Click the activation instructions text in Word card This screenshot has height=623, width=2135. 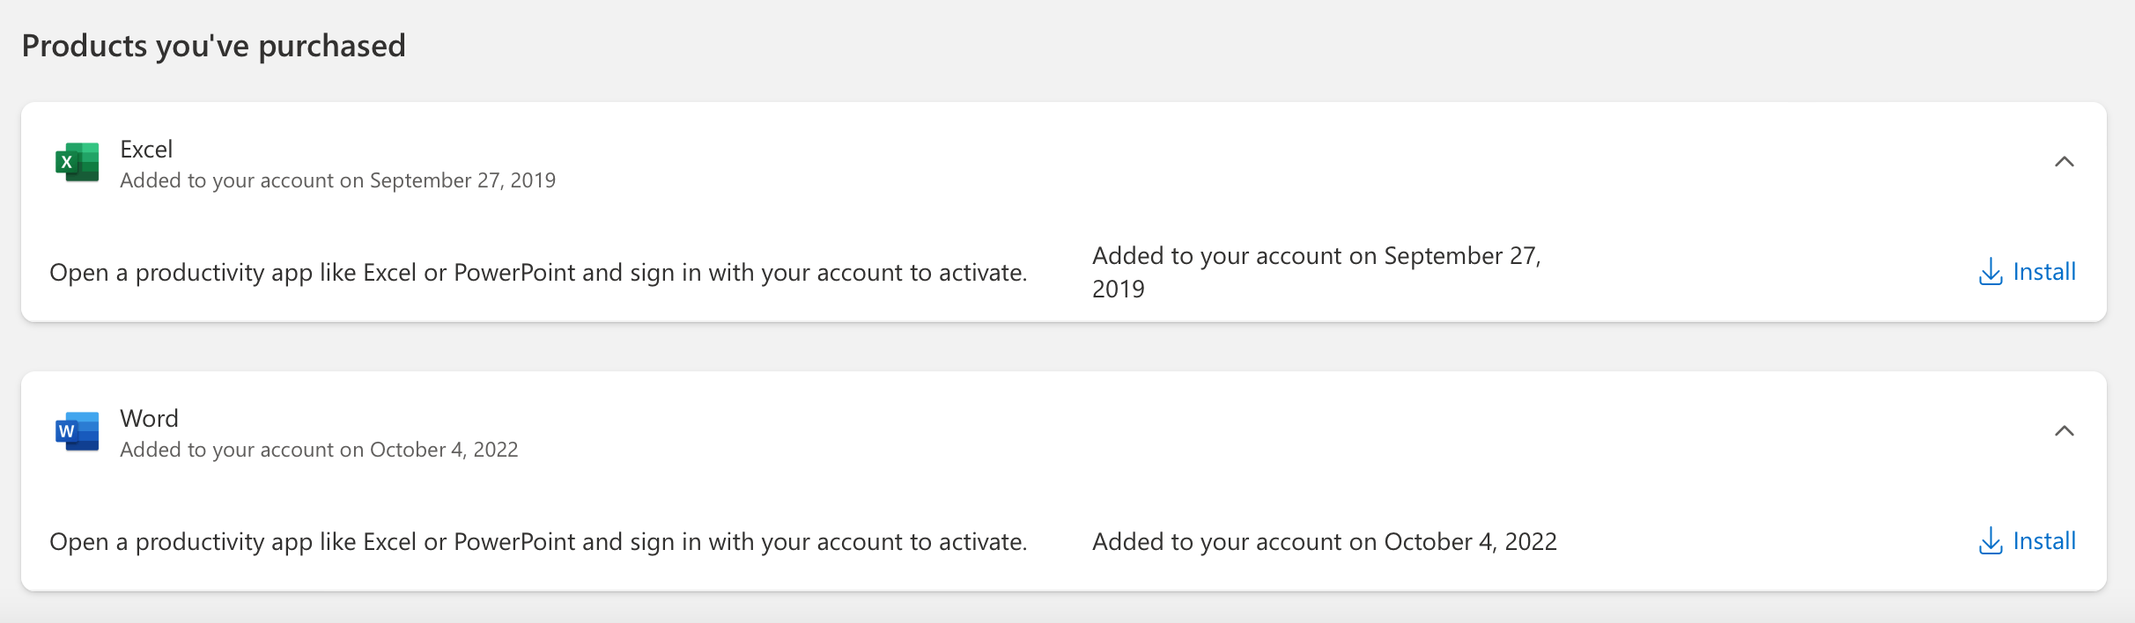tap(537, 542)
